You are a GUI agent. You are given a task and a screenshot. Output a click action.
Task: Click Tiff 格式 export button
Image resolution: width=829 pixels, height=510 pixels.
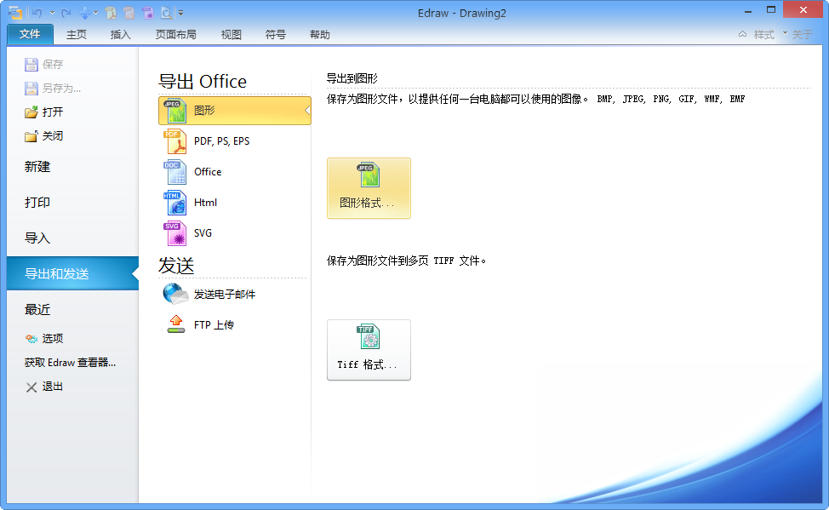369,349
